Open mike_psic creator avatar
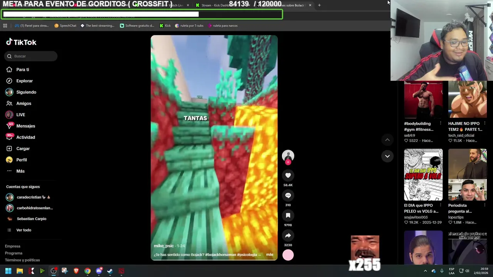Screen dimensions: 493x277 [x=288, y=155]
